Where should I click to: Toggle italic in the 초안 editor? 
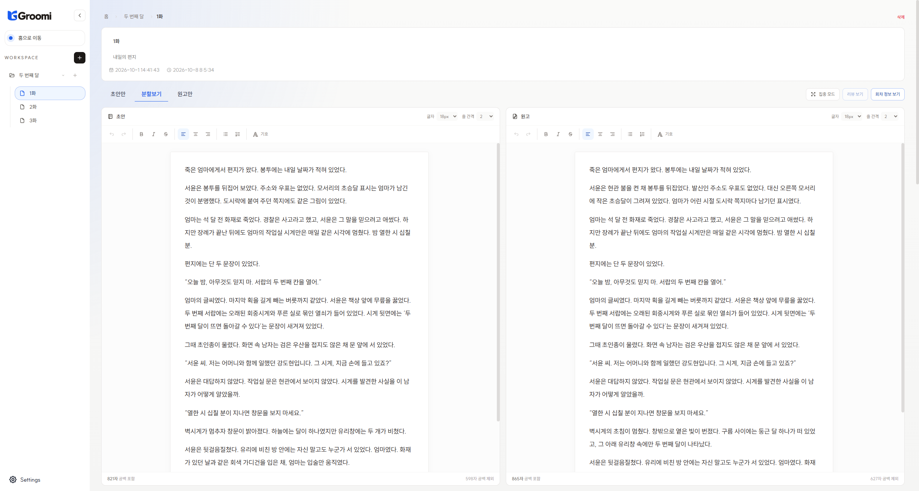coord(154,134)
